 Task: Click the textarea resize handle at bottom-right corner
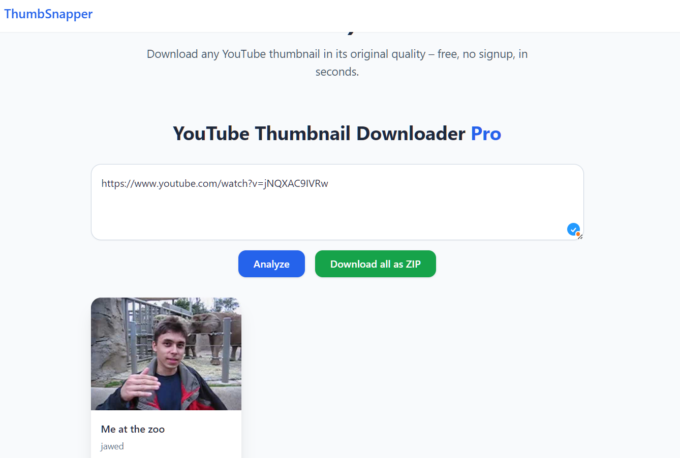coord(580,237)
